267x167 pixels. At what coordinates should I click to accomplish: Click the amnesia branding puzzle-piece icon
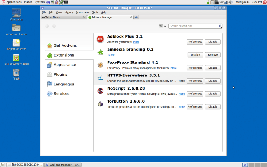(x=100, y=52)
